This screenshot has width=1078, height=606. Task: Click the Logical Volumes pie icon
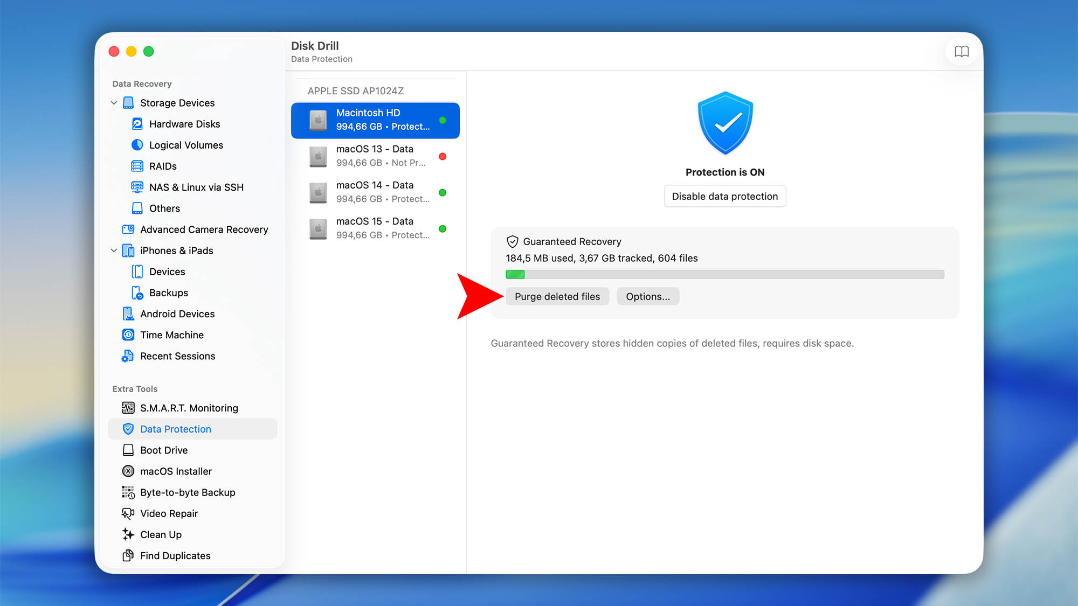coord(137,145)
